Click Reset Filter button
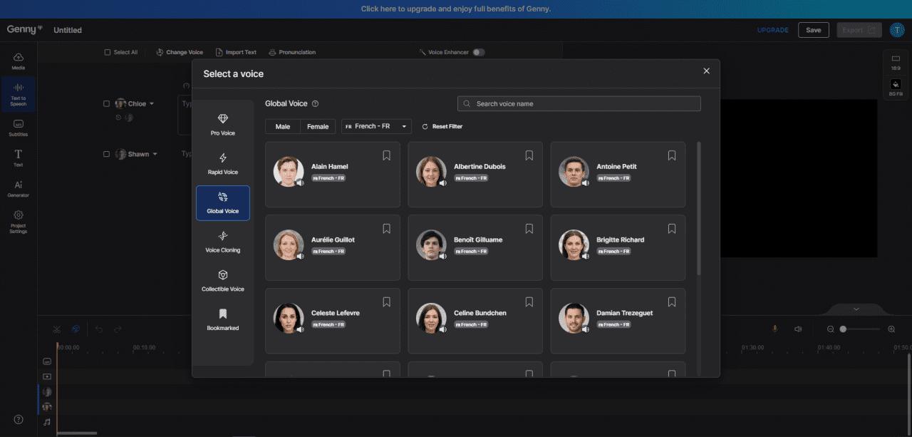912x437 pixels. click(x=442, y=126)
